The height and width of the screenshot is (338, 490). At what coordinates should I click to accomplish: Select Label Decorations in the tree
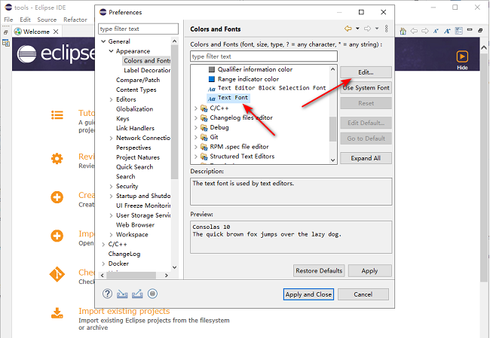[147, 70]
